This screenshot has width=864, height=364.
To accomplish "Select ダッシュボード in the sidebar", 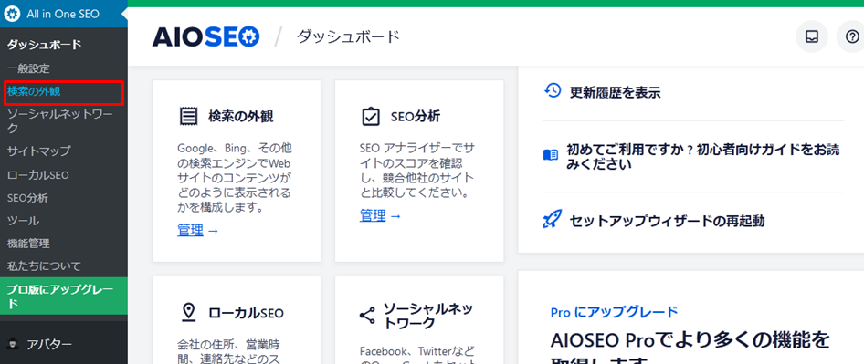I will (x=44, y=45).
